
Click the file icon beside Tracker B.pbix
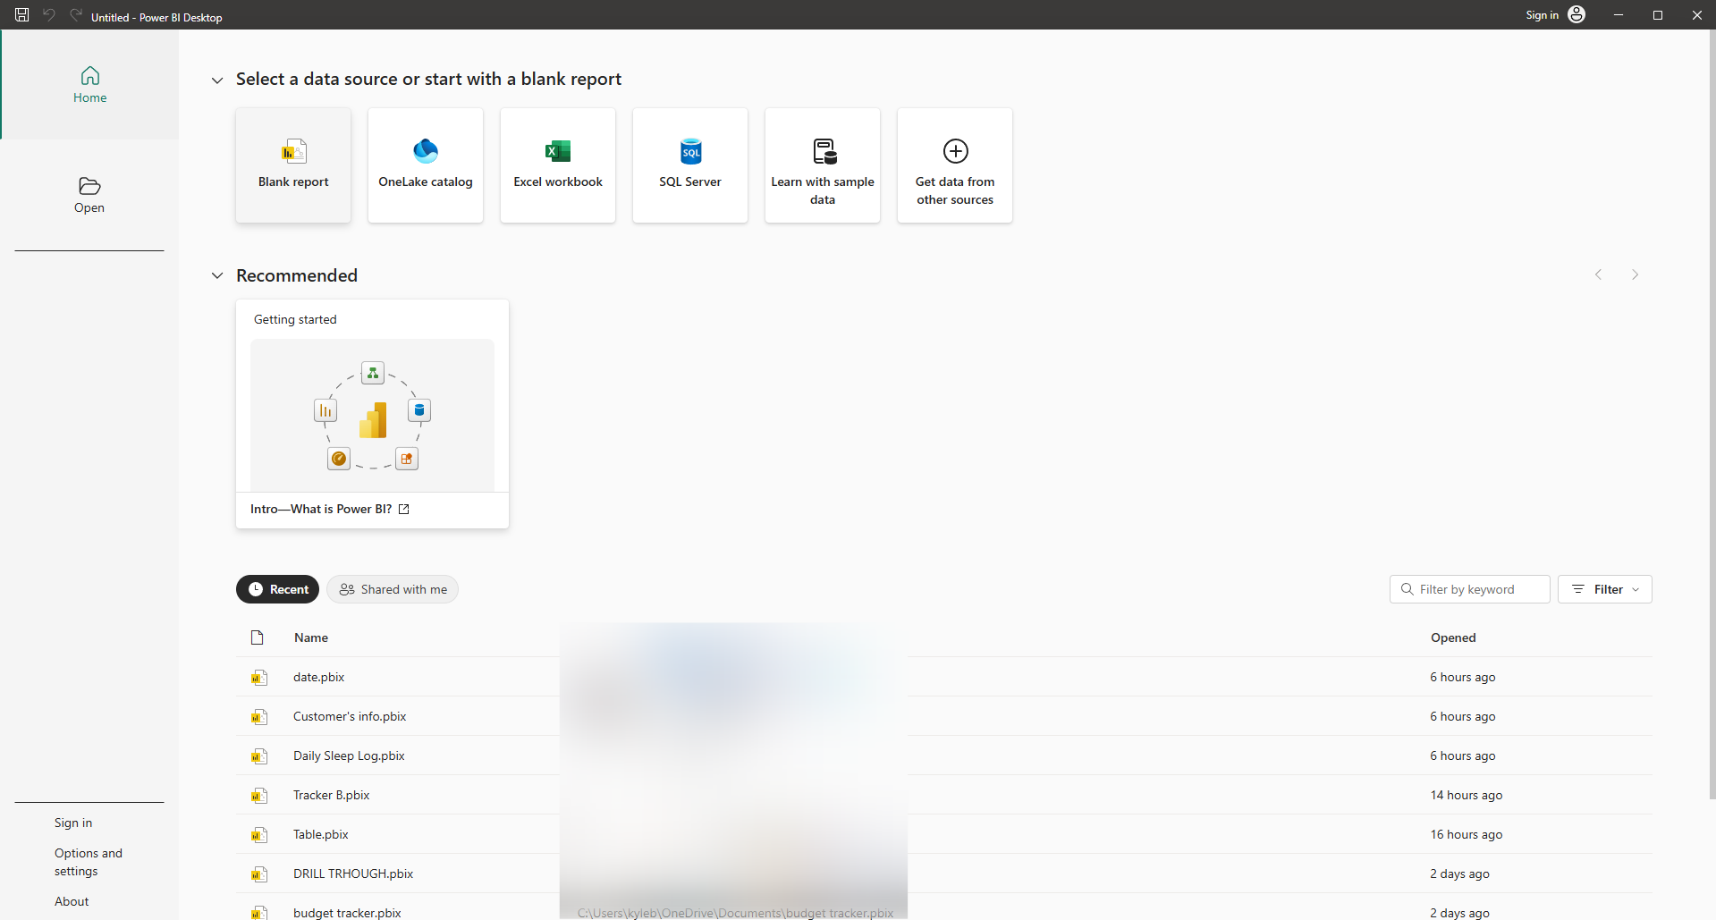[258, 796]
